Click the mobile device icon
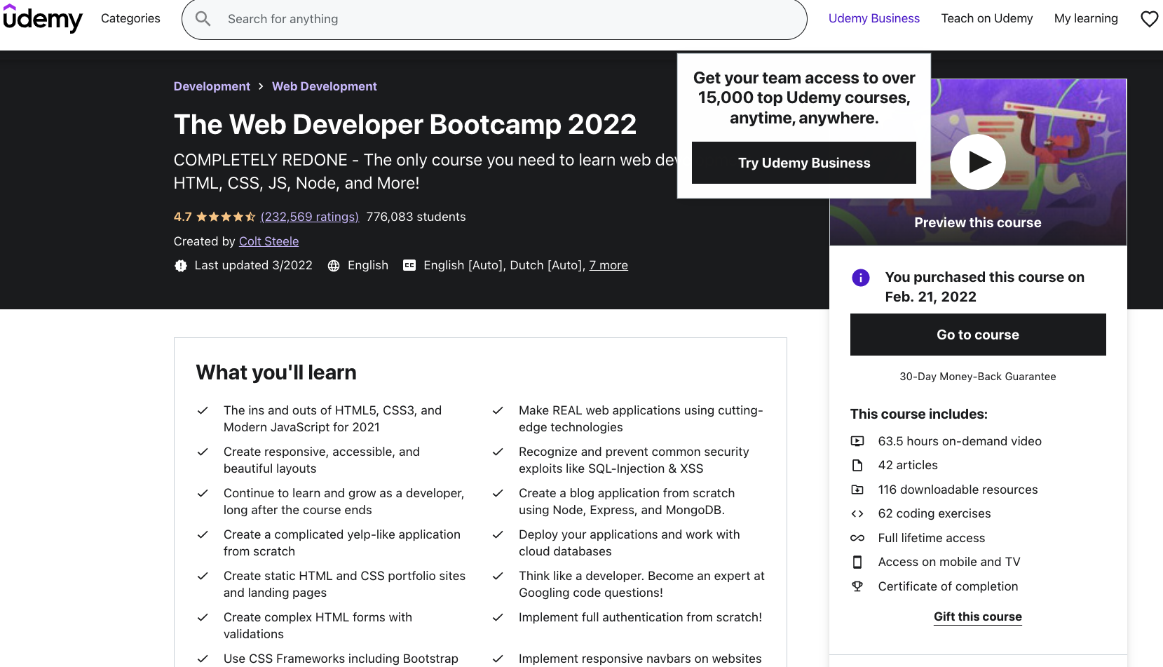The image size is (1163, 667). [x=857, y=562]
